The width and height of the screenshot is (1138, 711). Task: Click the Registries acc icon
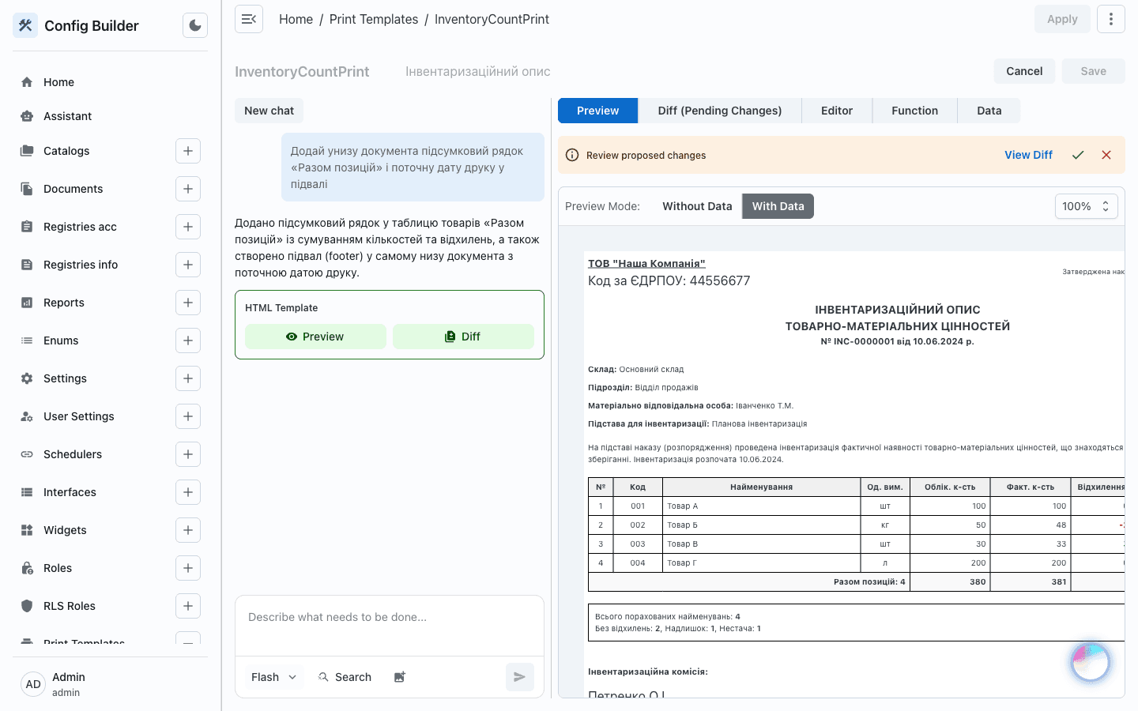tap(27, 227)
